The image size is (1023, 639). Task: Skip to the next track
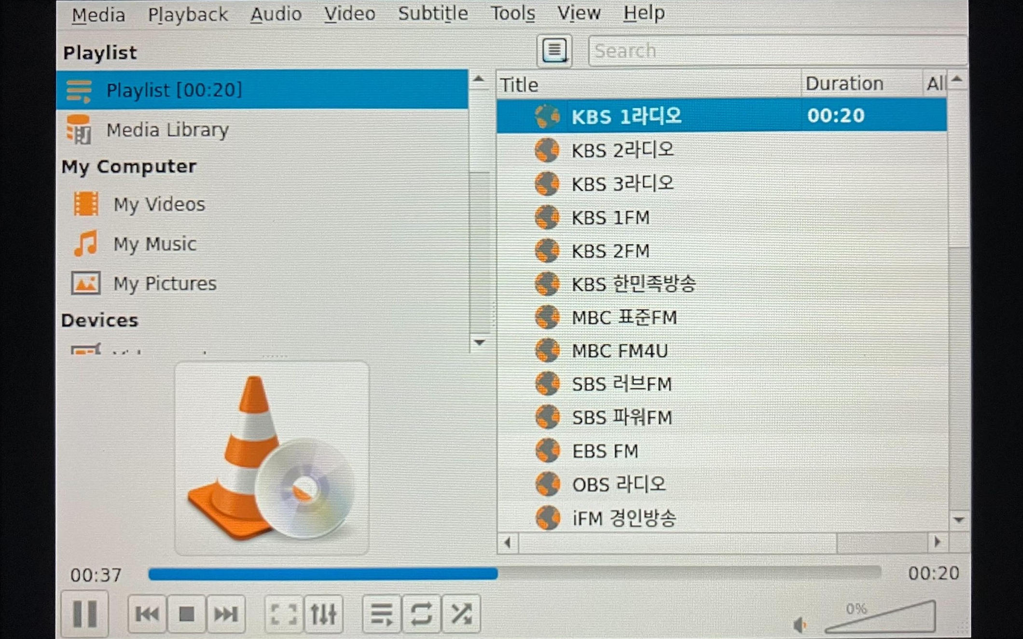(226, 614)
